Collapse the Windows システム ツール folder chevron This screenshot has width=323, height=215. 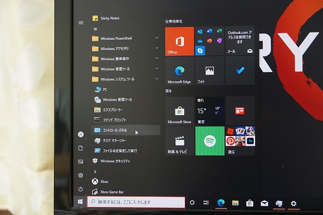[157, 79]
